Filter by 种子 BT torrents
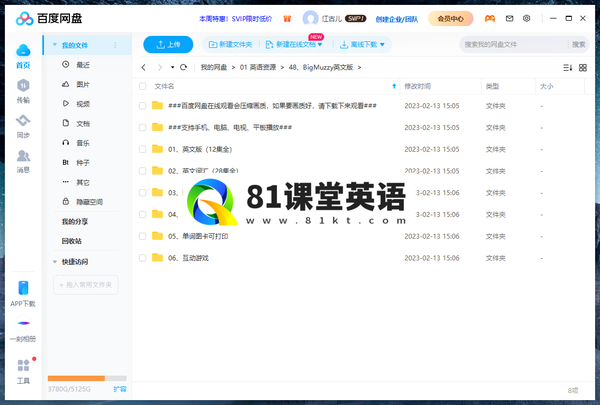 point(83,163)
